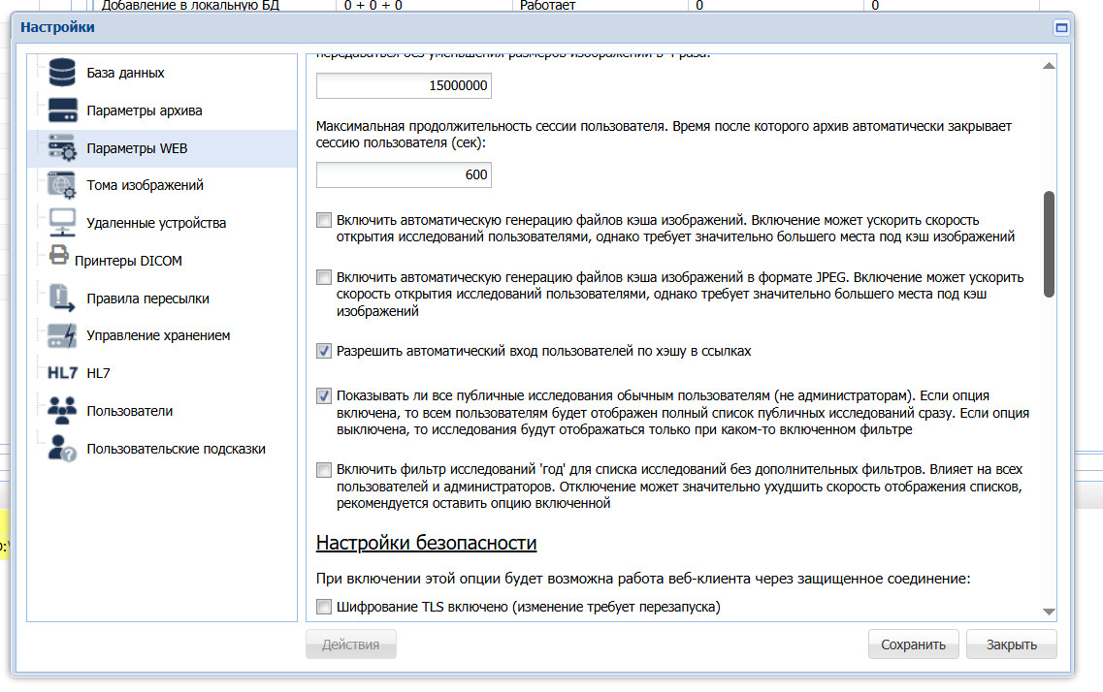Viewport: 1103px width, 692px height.
Task: Click the lightning storage icon for Управление хранением
Action: tap(62, 335)
